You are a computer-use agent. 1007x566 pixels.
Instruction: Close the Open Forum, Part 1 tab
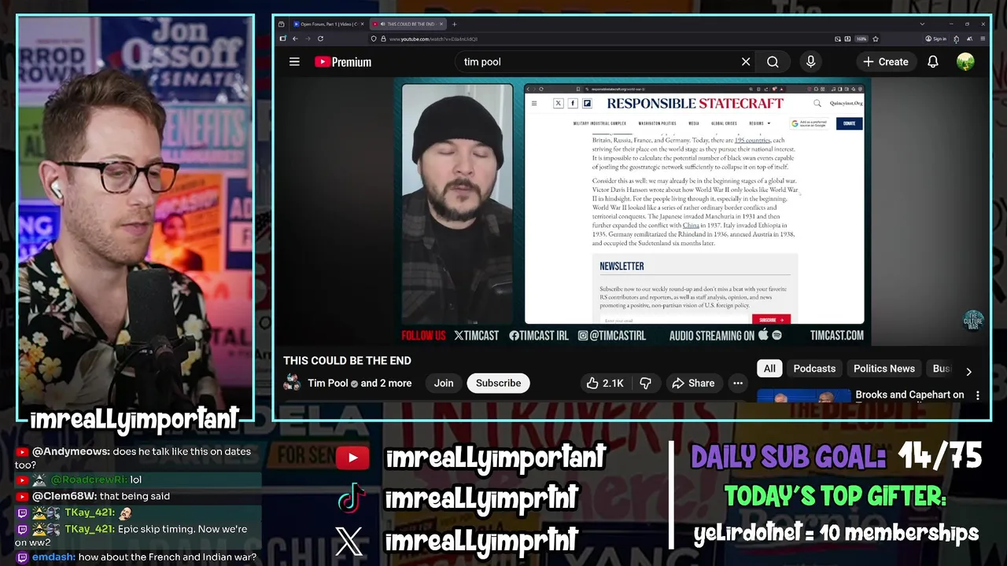[362, 24]
